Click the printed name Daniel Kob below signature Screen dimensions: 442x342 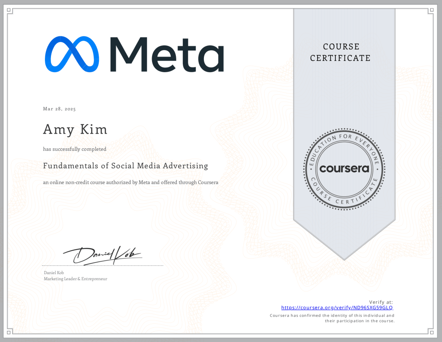point(54,273)
